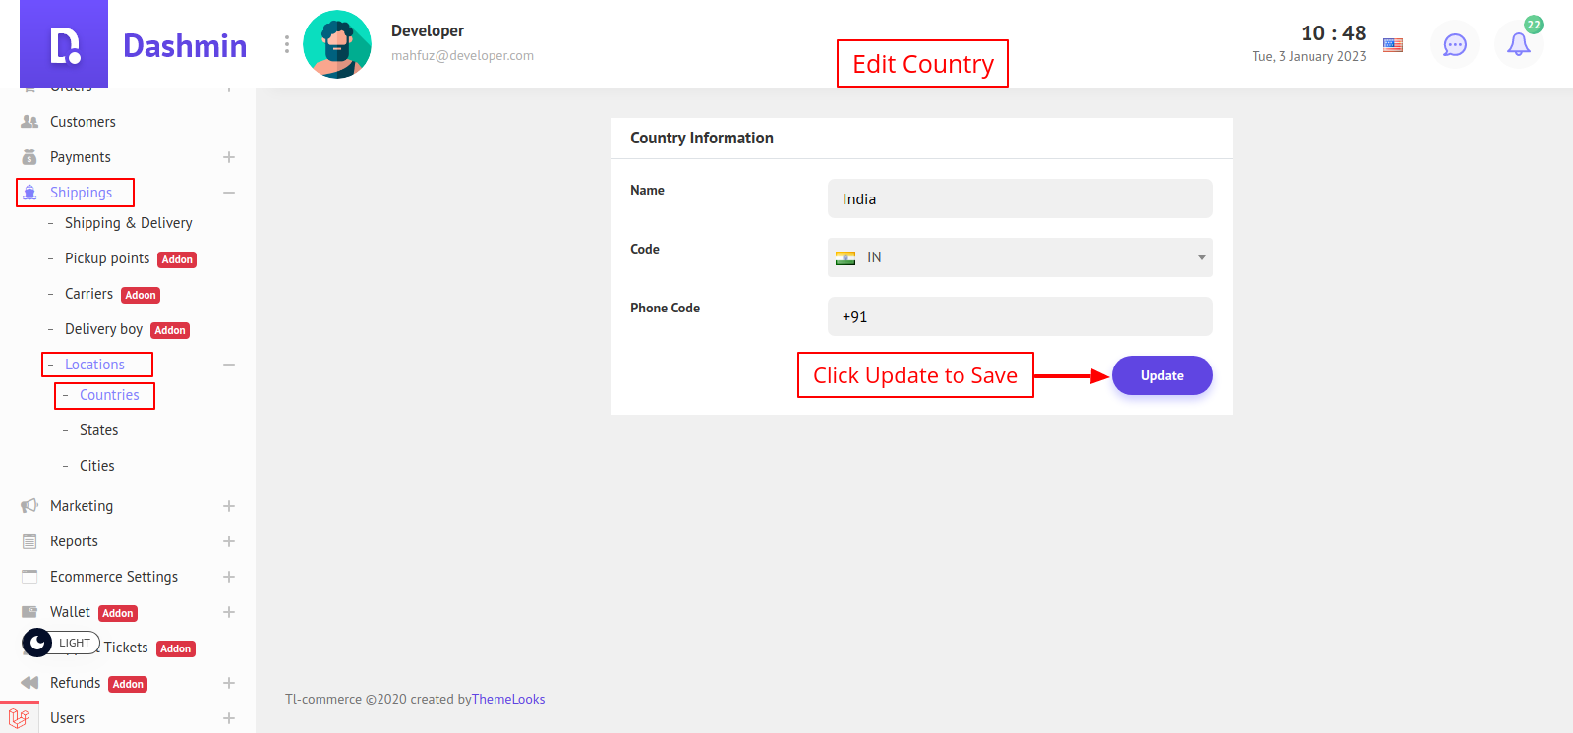
Task: Click the US flag language icon
Action: click(1393, 45)
